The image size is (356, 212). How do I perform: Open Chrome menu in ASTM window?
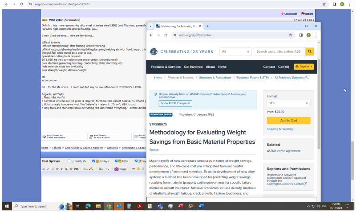coord(316,35)
